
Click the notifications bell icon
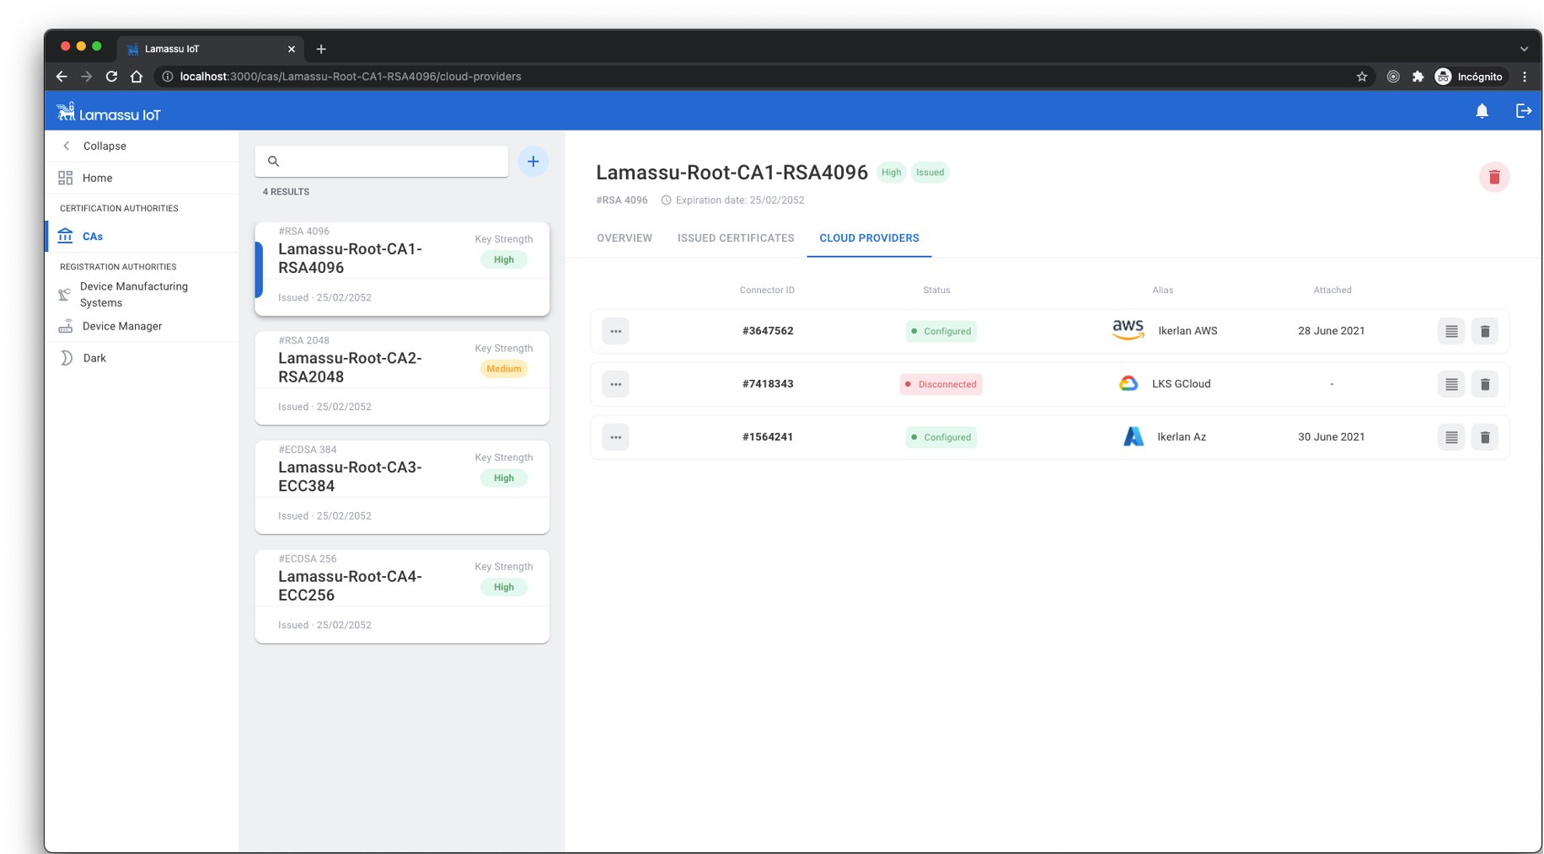(x=1482, y=111)
